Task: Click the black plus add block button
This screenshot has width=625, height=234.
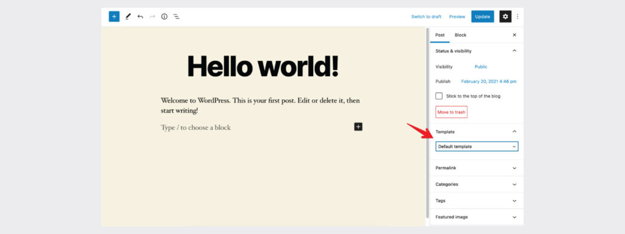Action: [x=358, y=127]
